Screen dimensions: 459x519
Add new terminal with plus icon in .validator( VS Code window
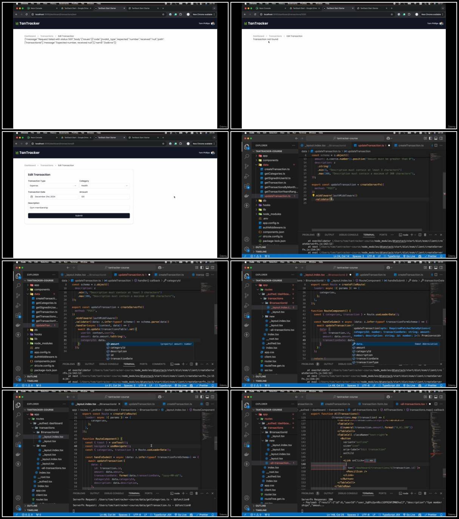tap(411, 235)
